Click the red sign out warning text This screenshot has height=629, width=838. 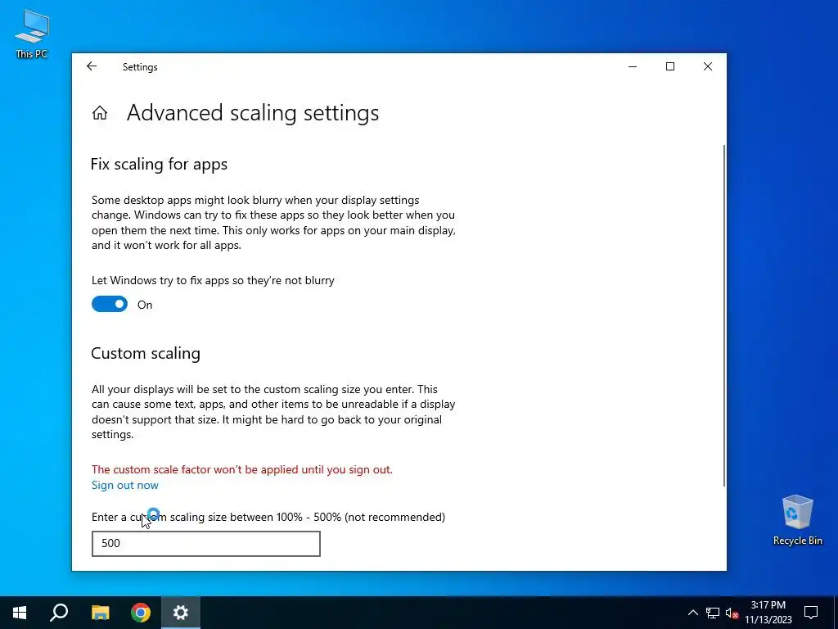[242, 469]
